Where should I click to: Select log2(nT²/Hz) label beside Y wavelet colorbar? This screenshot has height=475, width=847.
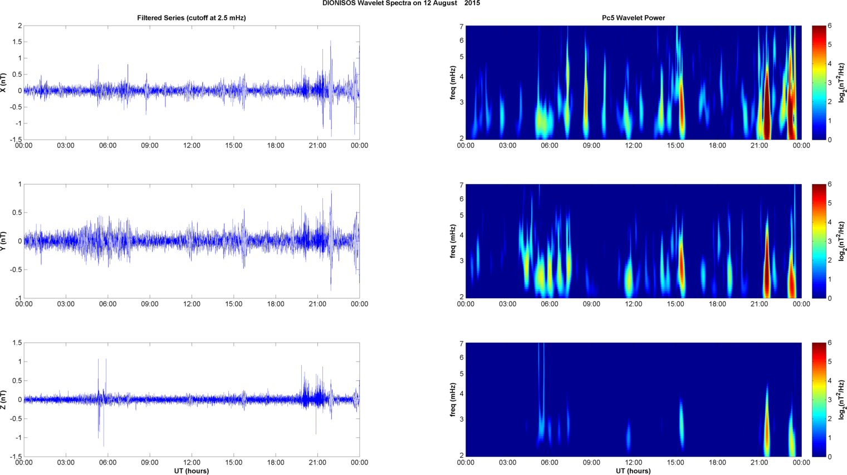tap(842, 241)
